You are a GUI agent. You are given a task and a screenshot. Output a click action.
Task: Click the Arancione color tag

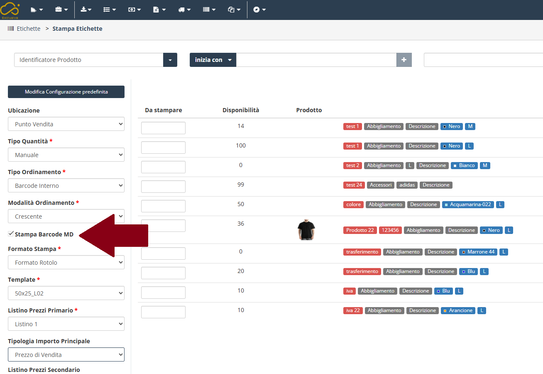(x=458, y=310)
